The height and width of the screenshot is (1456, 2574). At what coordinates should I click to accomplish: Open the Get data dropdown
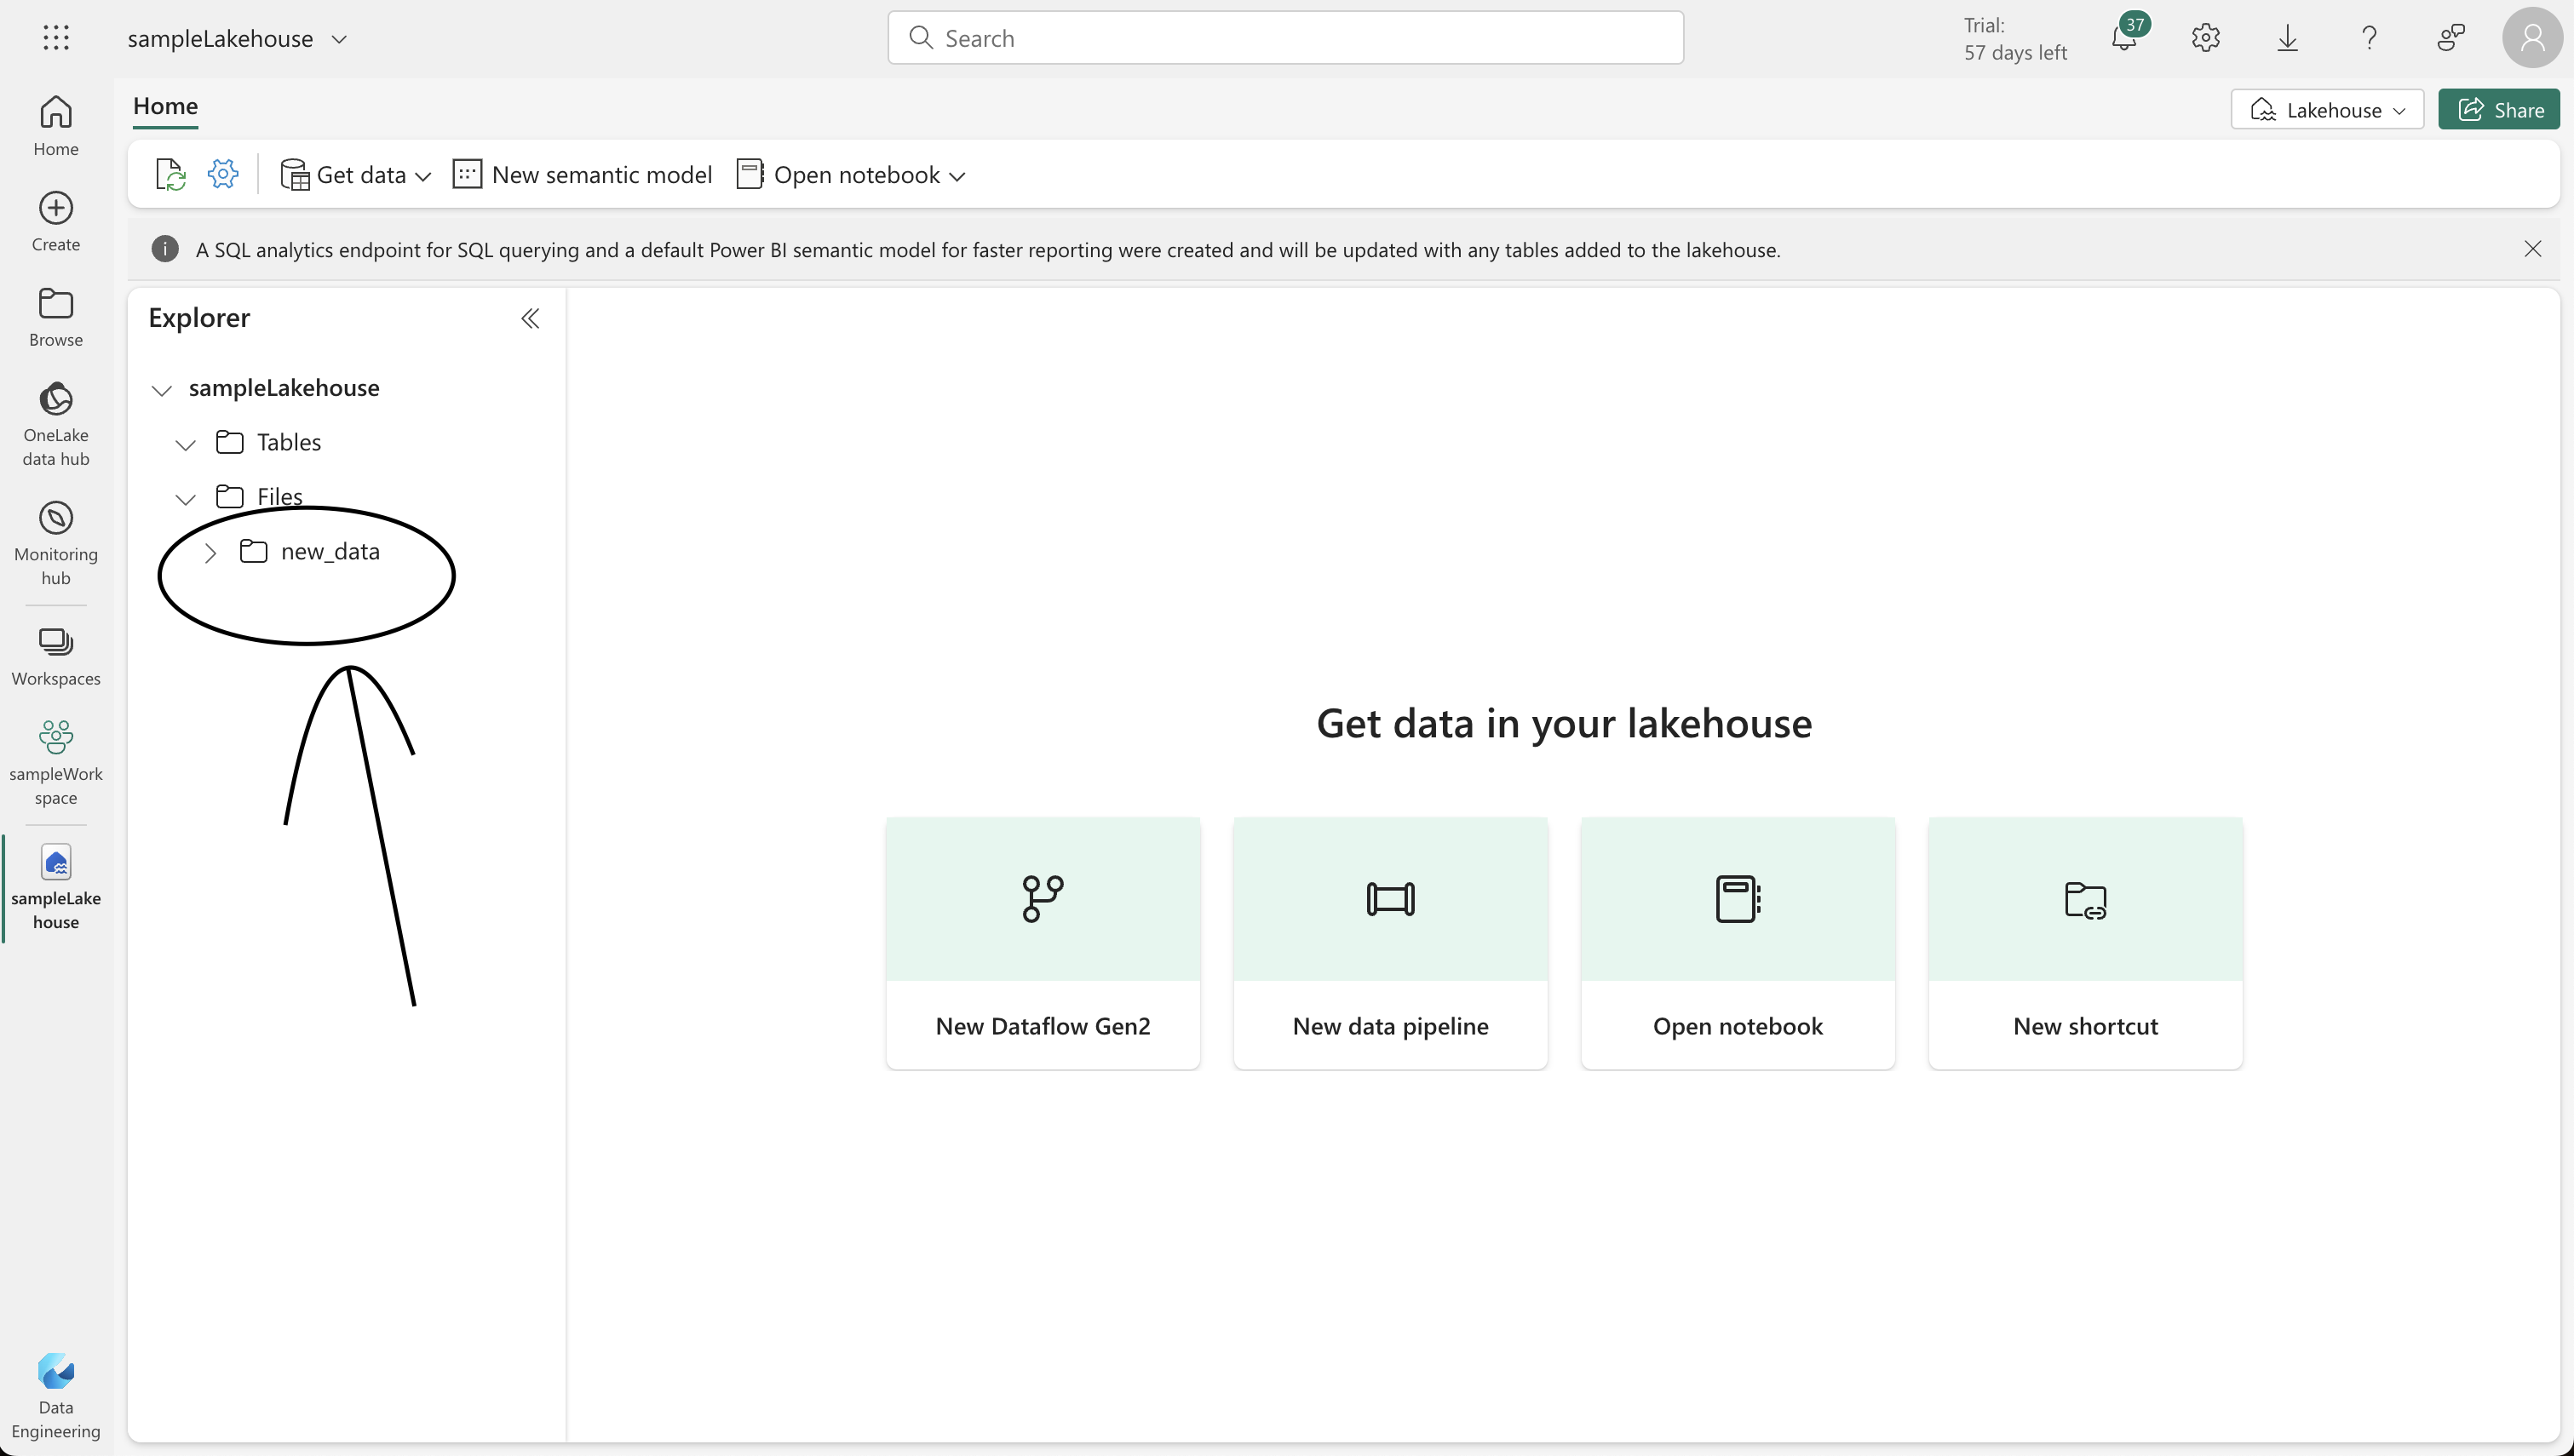tap(356, 175)
